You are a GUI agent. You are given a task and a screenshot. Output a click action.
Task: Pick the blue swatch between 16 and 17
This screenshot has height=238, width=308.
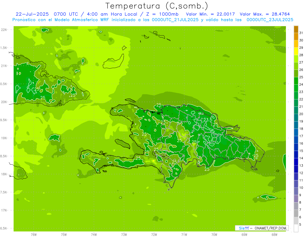point(296,140)
